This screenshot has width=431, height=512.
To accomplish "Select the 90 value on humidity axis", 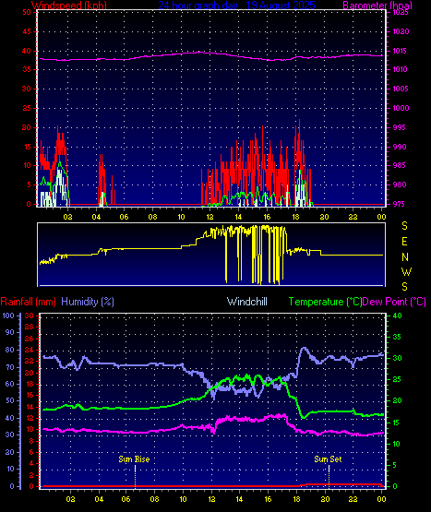I will click(x=10, y=332).
